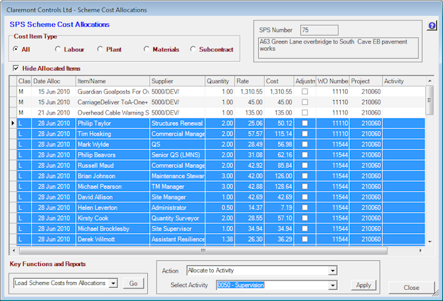The width and height of the screenshot is (443, 301).
Task: Select the Plant radio button
Action: click(x=100, y=49)
